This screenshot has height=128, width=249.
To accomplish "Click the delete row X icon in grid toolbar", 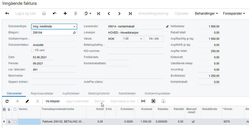I will pyautogui.click(x=37, y=101).
